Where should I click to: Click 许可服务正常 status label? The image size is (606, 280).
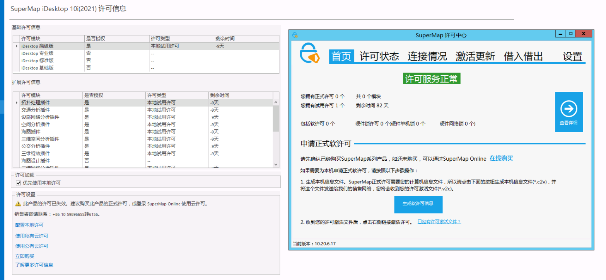[x=431, y=79]
